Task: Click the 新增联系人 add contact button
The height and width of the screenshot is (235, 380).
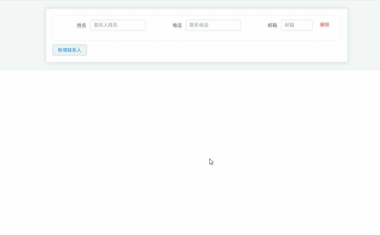Action: (x=70, y=50)
